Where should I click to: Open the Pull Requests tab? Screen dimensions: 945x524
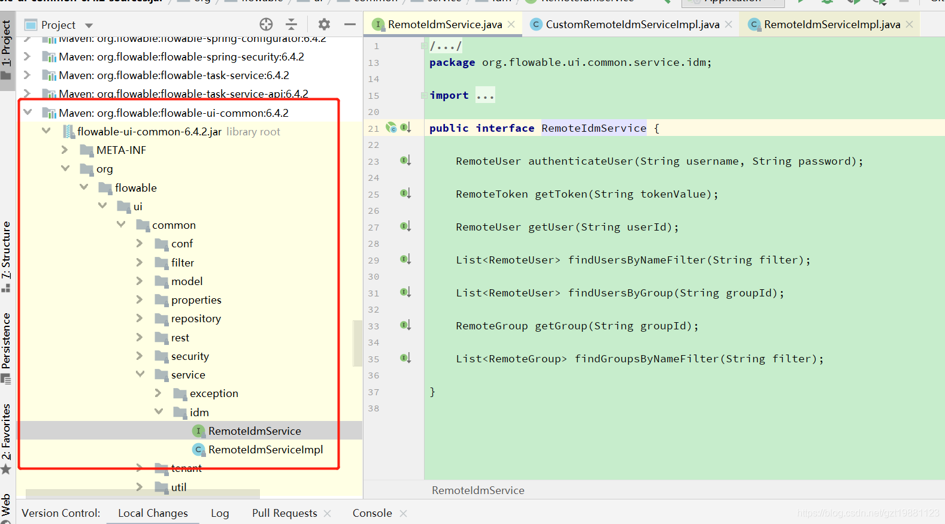(x=284, y=513)
